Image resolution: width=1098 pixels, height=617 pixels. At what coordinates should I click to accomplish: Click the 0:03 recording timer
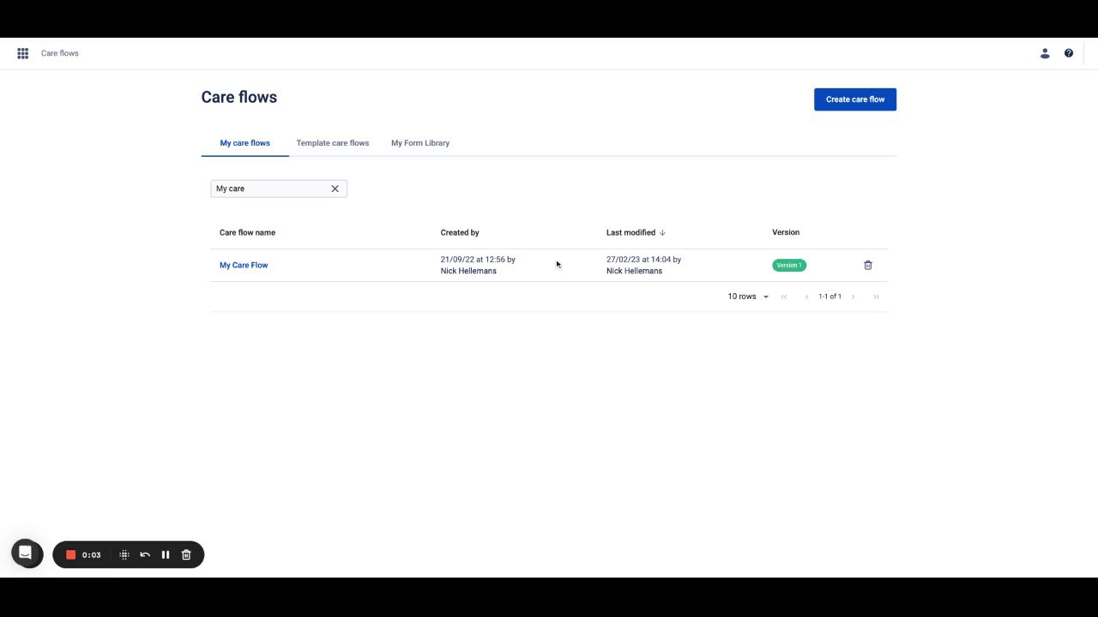coord(91,555)
